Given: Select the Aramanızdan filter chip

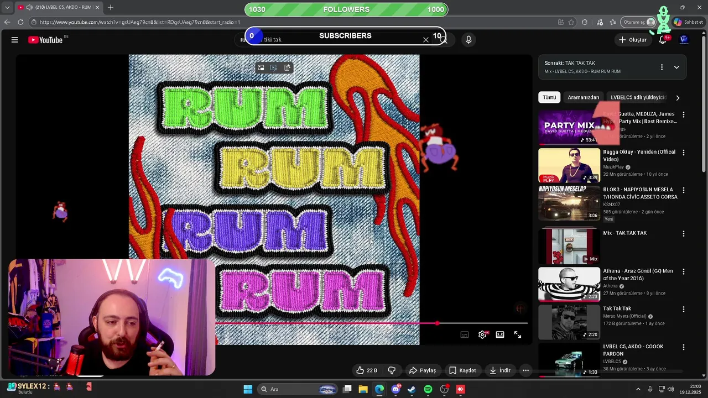Looking at the screenshot, I should (x=583, y=97).
